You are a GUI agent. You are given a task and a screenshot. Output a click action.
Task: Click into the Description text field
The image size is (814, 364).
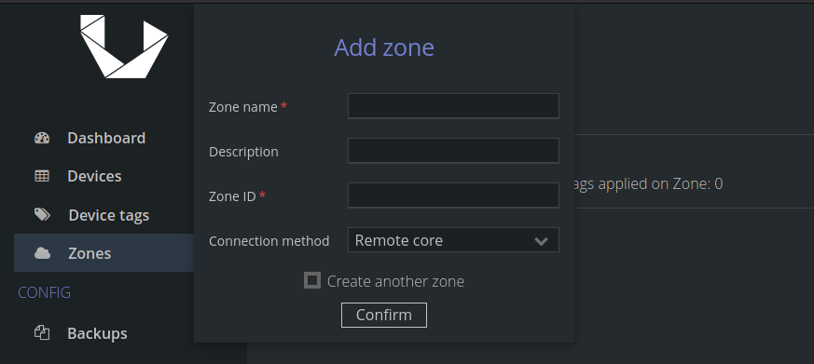pos(453,151)
